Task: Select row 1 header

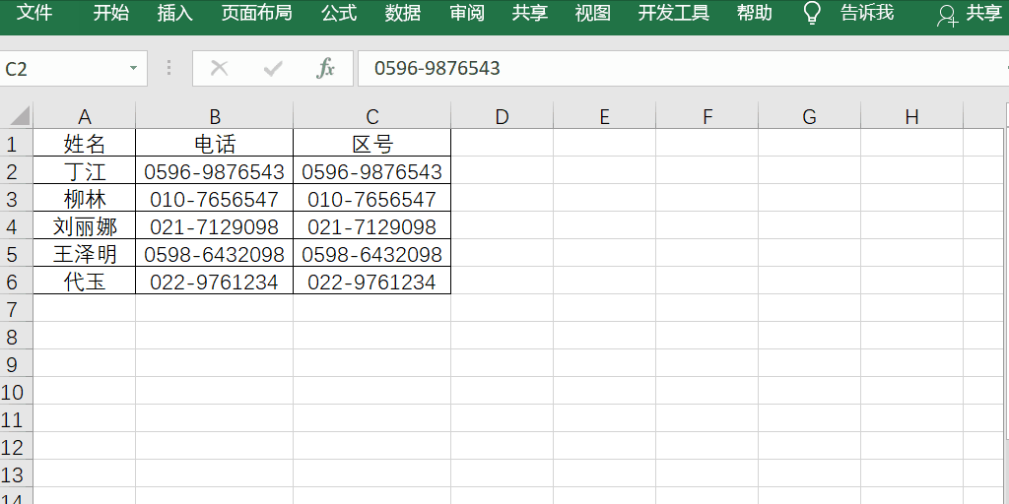Action: click(17, 143)
